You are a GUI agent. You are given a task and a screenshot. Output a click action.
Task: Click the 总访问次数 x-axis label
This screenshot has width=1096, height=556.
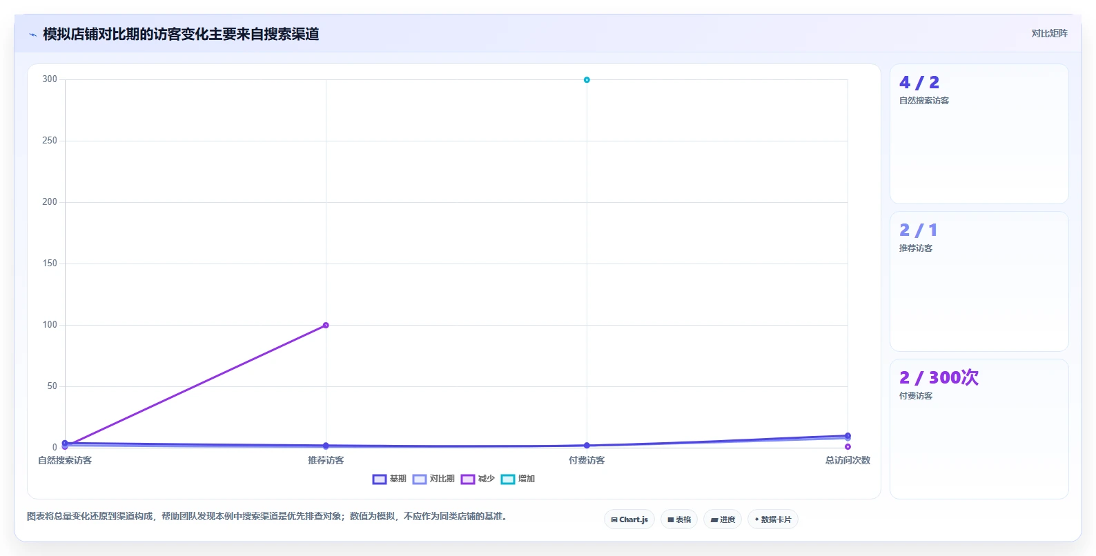click(x=848, y=460)
